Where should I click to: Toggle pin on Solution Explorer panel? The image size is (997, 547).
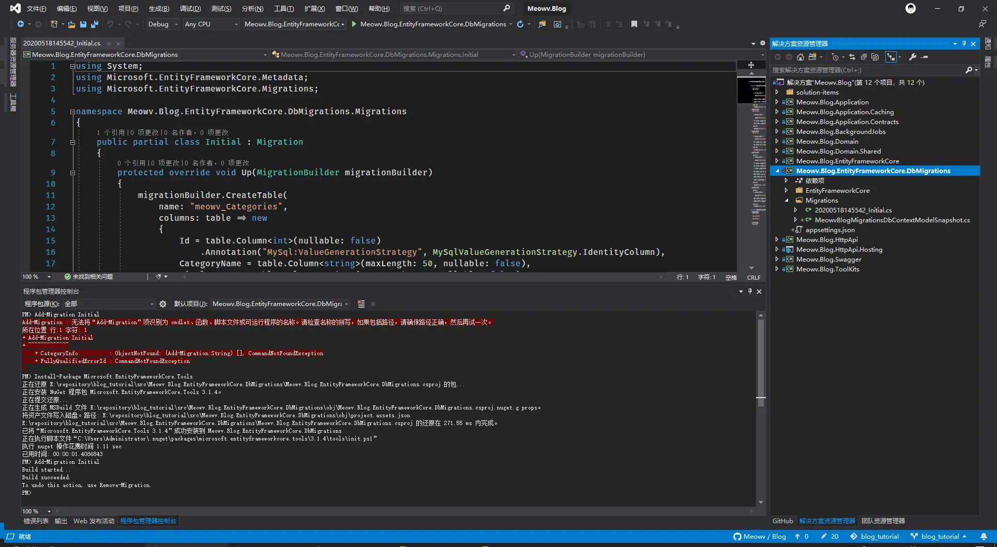[964, 44]
